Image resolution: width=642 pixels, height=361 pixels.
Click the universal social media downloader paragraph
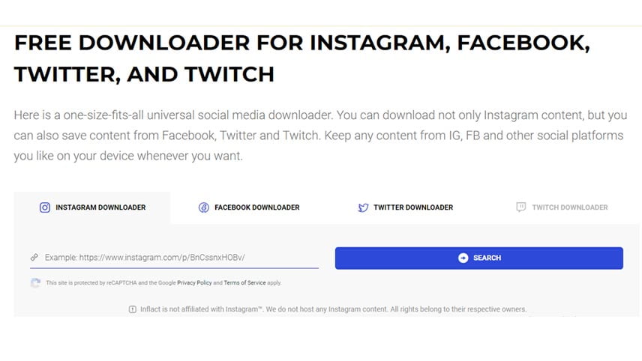click(320, 136)
